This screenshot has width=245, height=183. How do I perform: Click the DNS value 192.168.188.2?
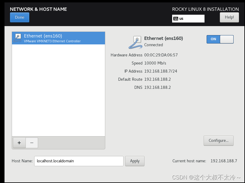157,88
